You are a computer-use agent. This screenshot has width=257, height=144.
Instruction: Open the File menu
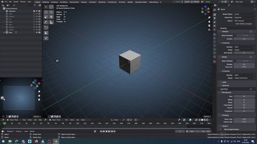click(x=6, y=2)
